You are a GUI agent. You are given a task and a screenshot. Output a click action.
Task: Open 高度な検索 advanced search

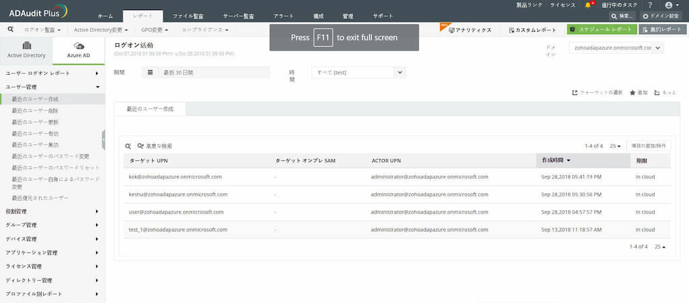155,146
